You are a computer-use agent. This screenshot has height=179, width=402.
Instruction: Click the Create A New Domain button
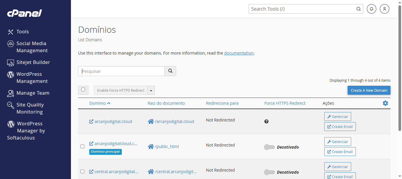click(x=369, y=90)
